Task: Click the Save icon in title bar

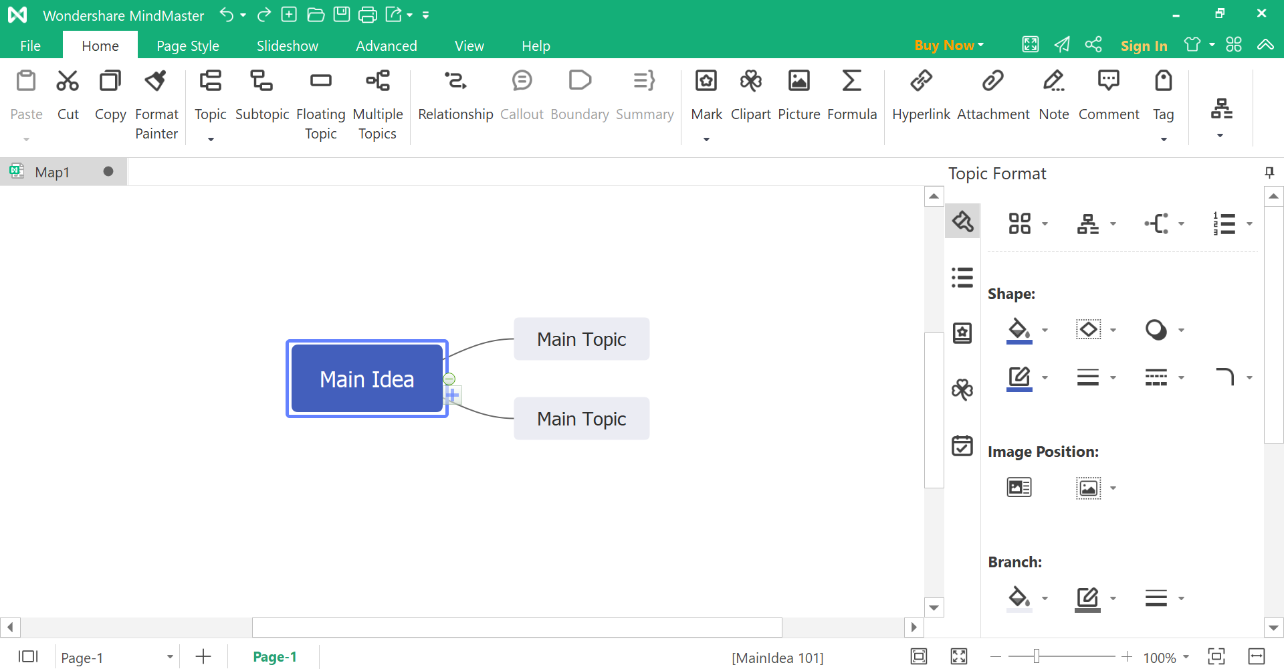Action: point(342,14)
